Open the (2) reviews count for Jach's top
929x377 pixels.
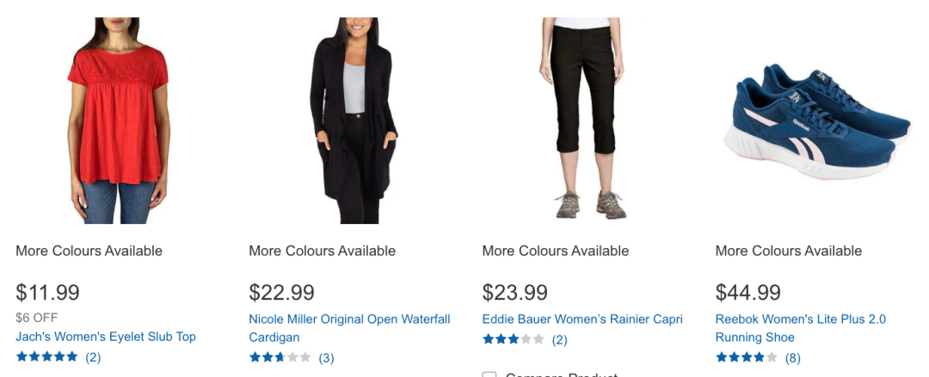point(93,357)
